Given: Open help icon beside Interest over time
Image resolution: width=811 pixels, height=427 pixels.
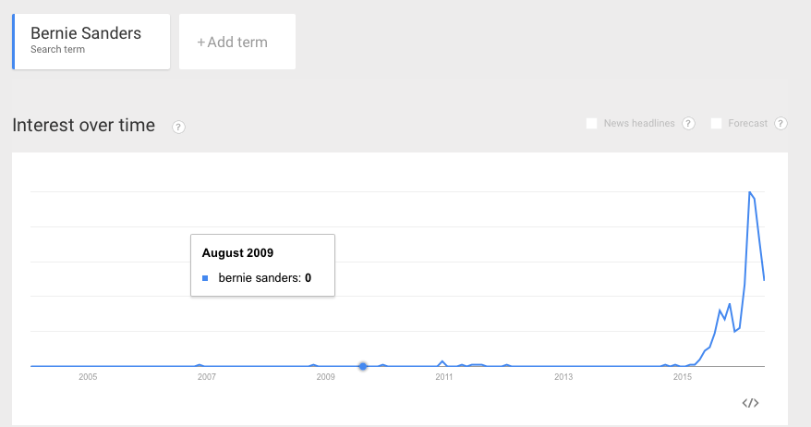Looking at the screenshot, I should click(179, 127).
